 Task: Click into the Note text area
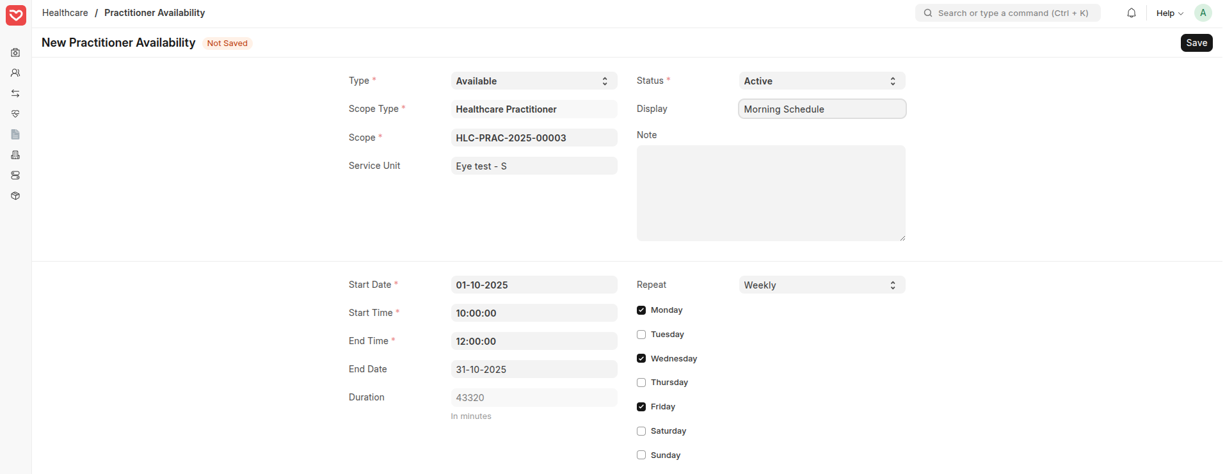[x=771, y=193]
